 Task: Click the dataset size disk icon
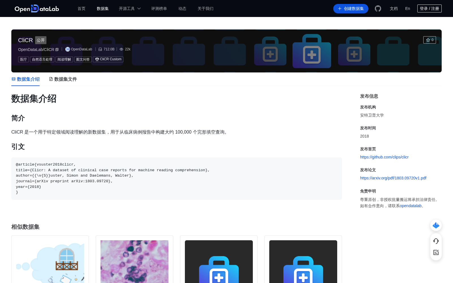click(x=100, y=49)
